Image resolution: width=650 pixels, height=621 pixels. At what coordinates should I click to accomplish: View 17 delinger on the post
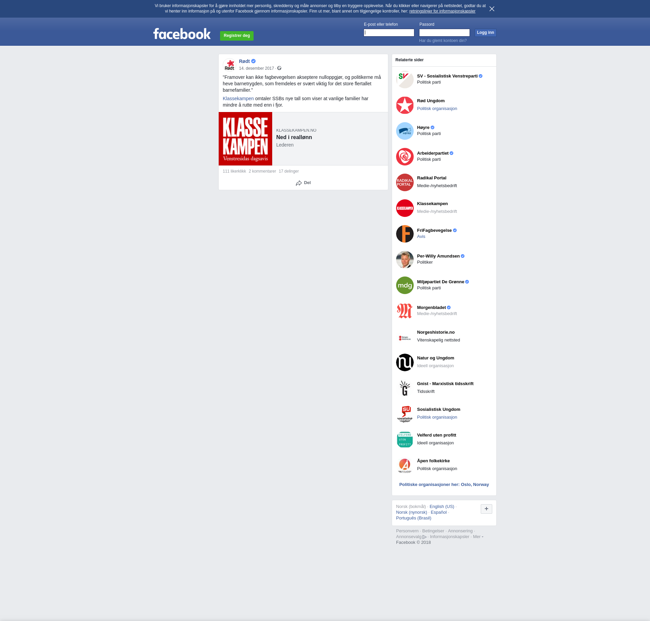tap(289, 171)
